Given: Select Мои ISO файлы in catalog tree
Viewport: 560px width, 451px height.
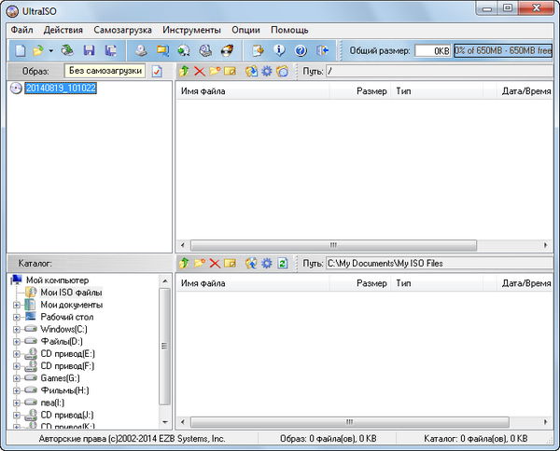Looking at the screenshot, I should (x=71, y=293).
